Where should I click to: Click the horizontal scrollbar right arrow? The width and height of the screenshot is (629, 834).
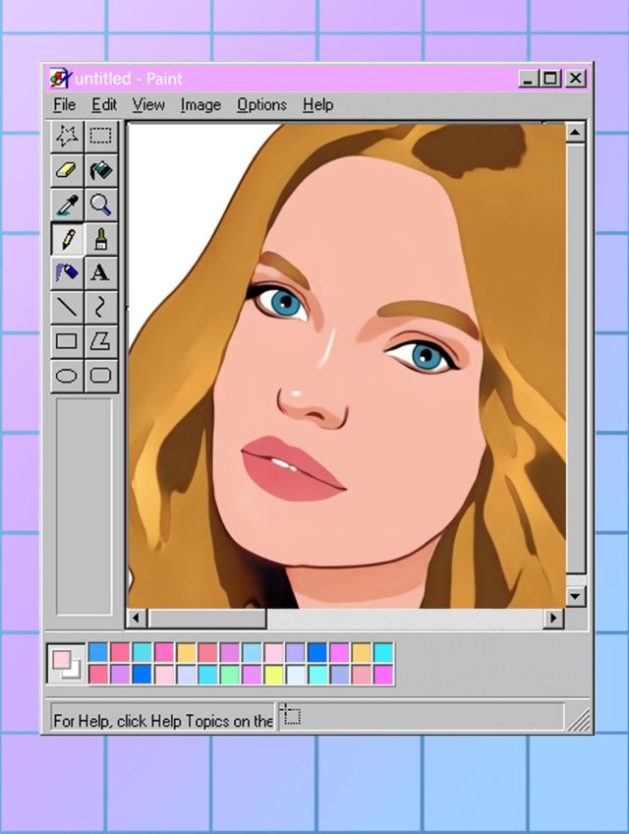tap(553, 619)
